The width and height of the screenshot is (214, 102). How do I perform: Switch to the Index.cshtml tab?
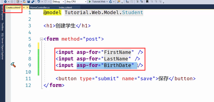click(x=65, y=7)
